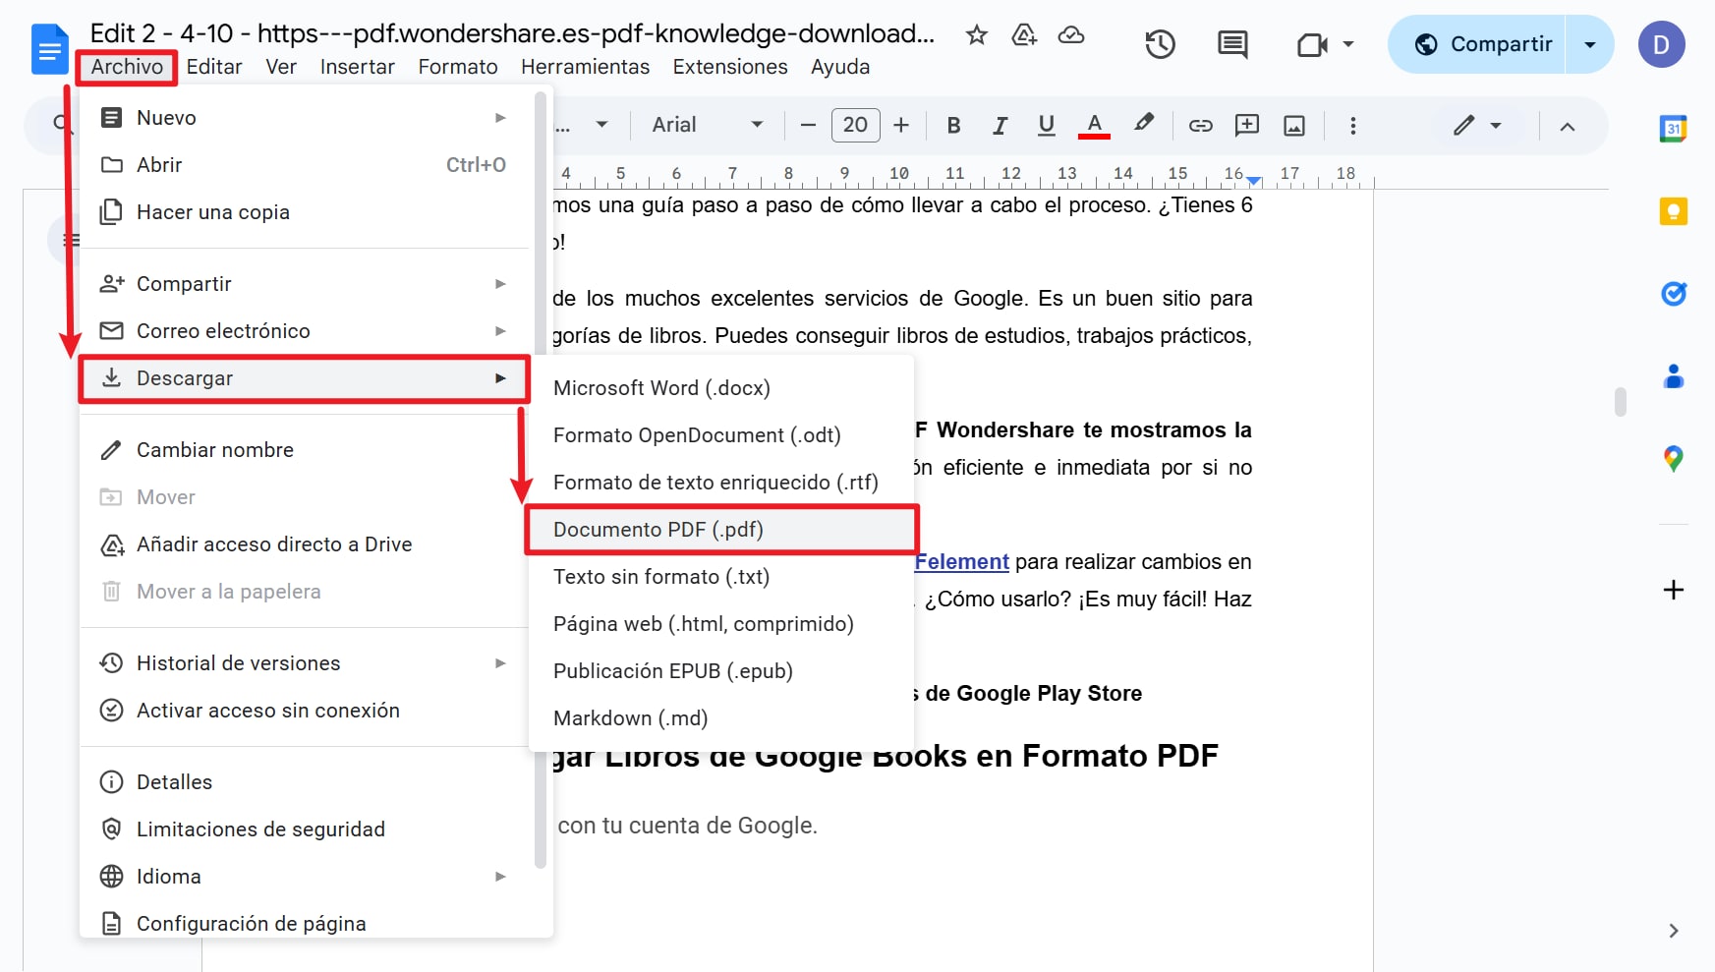The height and width of the screenshot is (972, 1715).
Task: Open Google Maps in side panel
Action: (1673, 458)
